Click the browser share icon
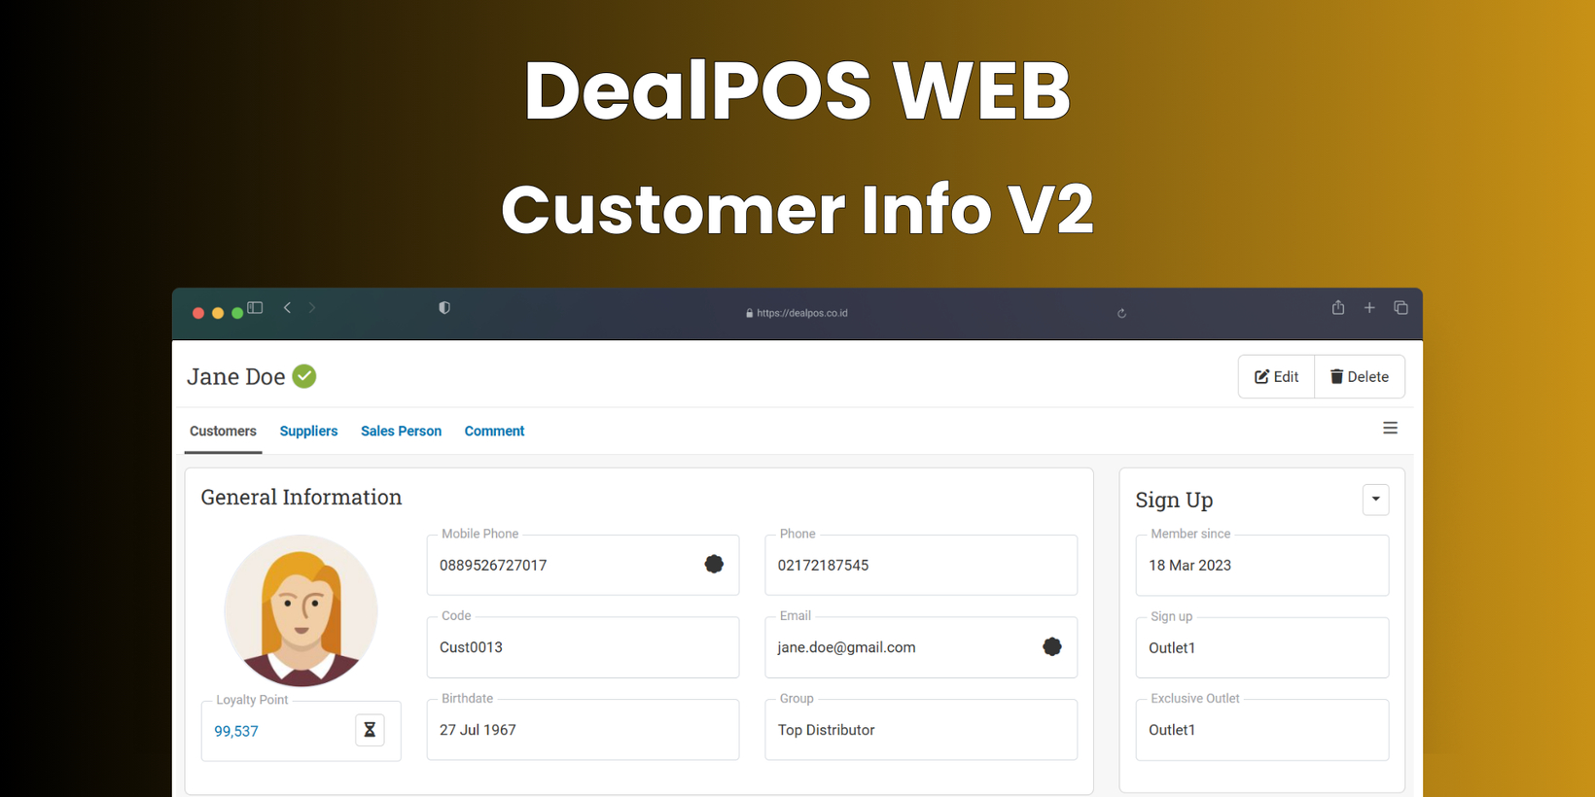 pos(1338,307)
